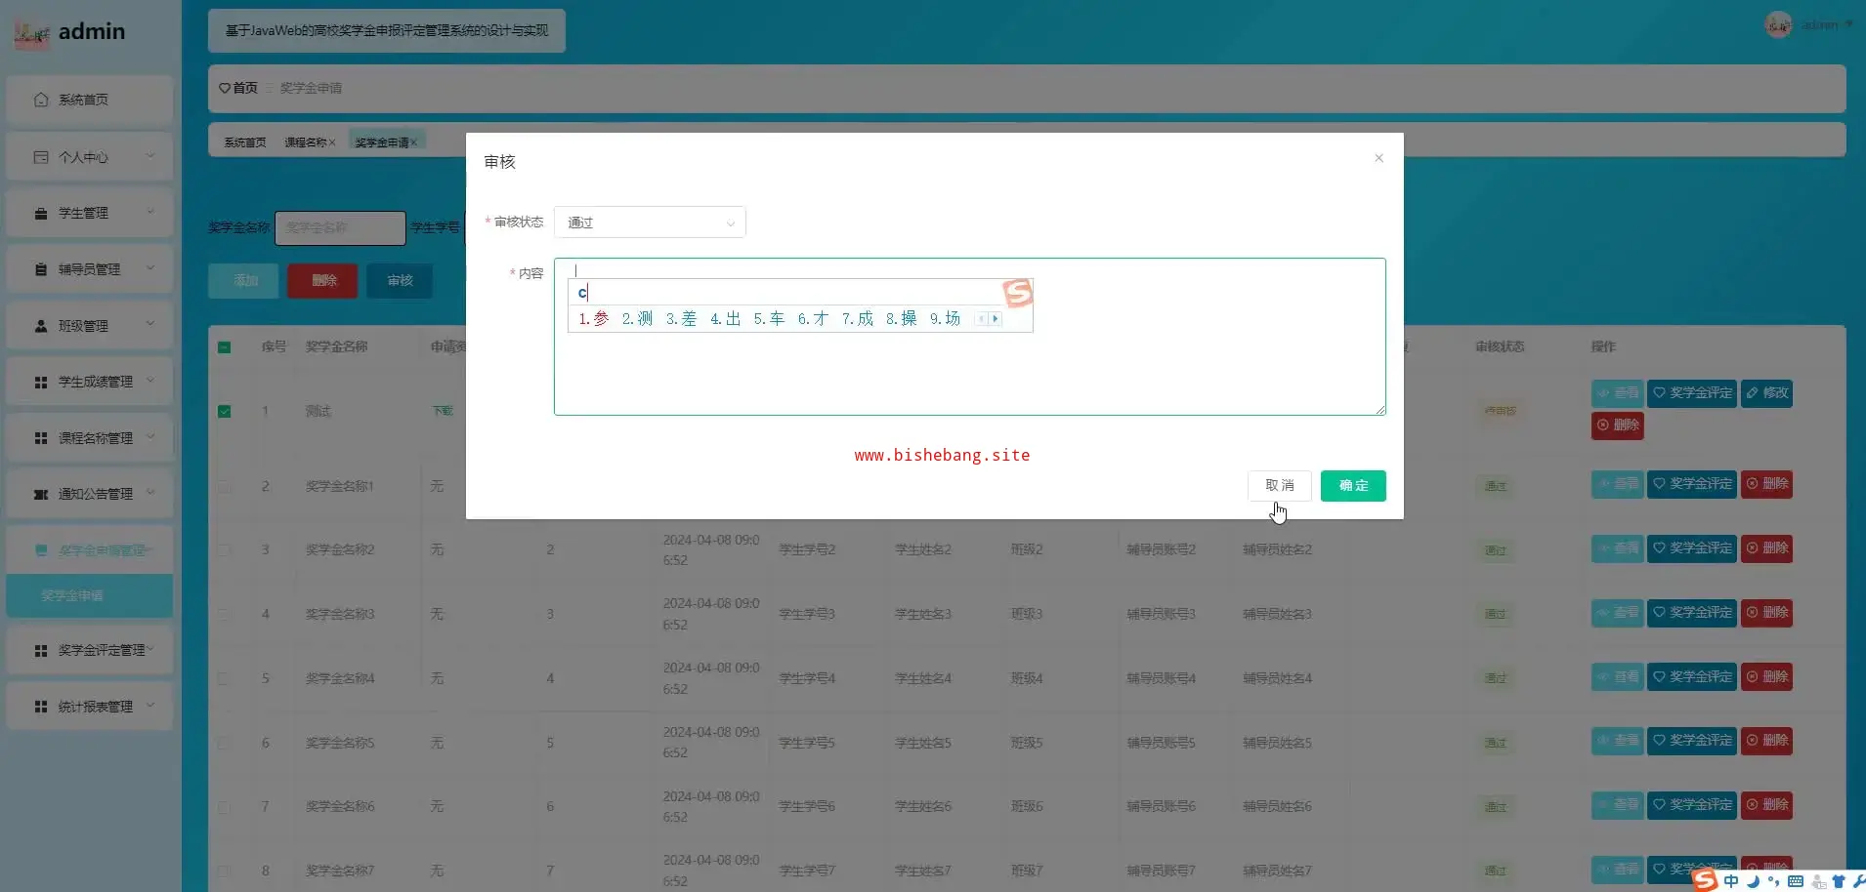The image size is (1866, 892).
Task: Choose IME candidate 2.测
Action: 637,319
